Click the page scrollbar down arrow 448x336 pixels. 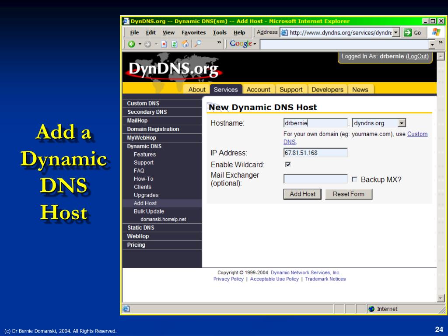pyautogui.click(x=441, y=298)
